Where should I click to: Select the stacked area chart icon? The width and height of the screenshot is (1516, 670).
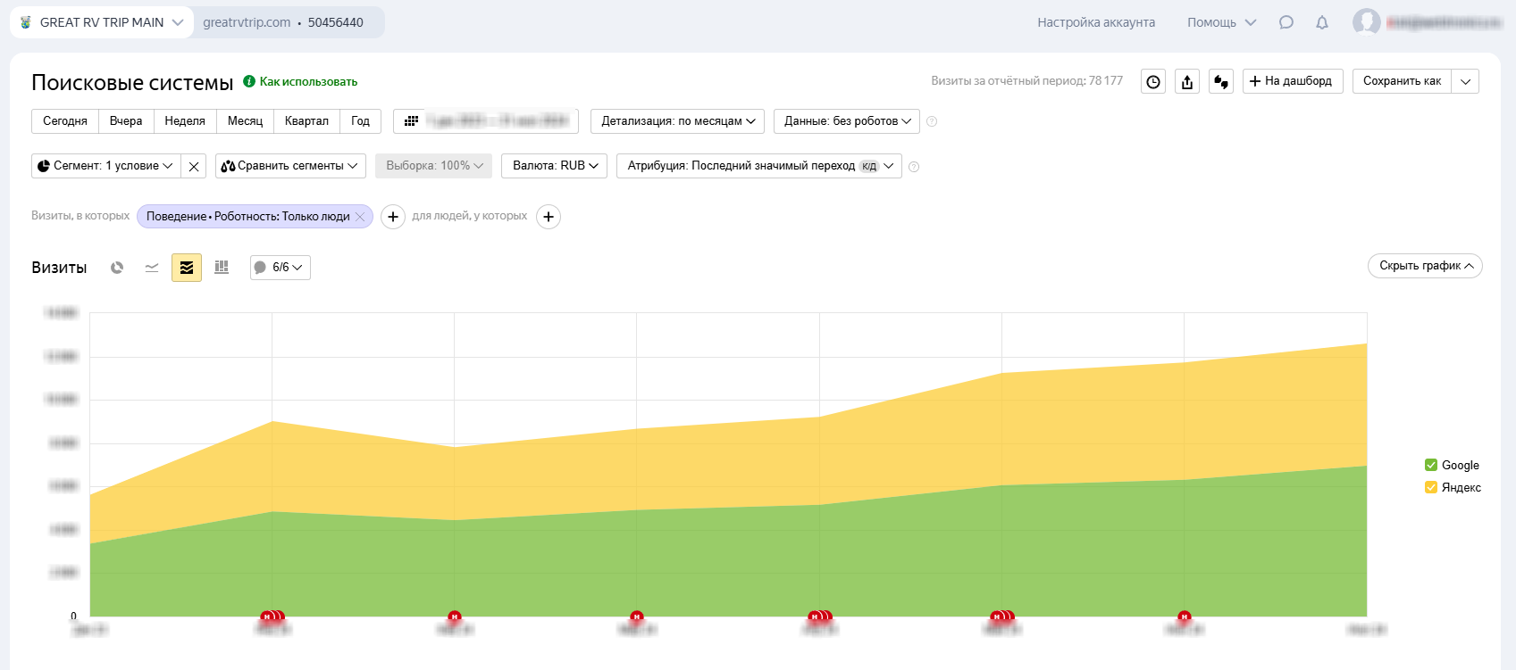click(187, 268)
